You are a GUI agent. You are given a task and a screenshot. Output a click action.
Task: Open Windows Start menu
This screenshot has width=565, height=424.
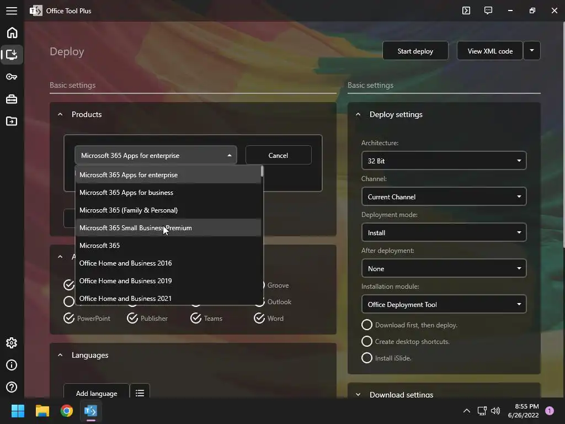click(18, 411)
